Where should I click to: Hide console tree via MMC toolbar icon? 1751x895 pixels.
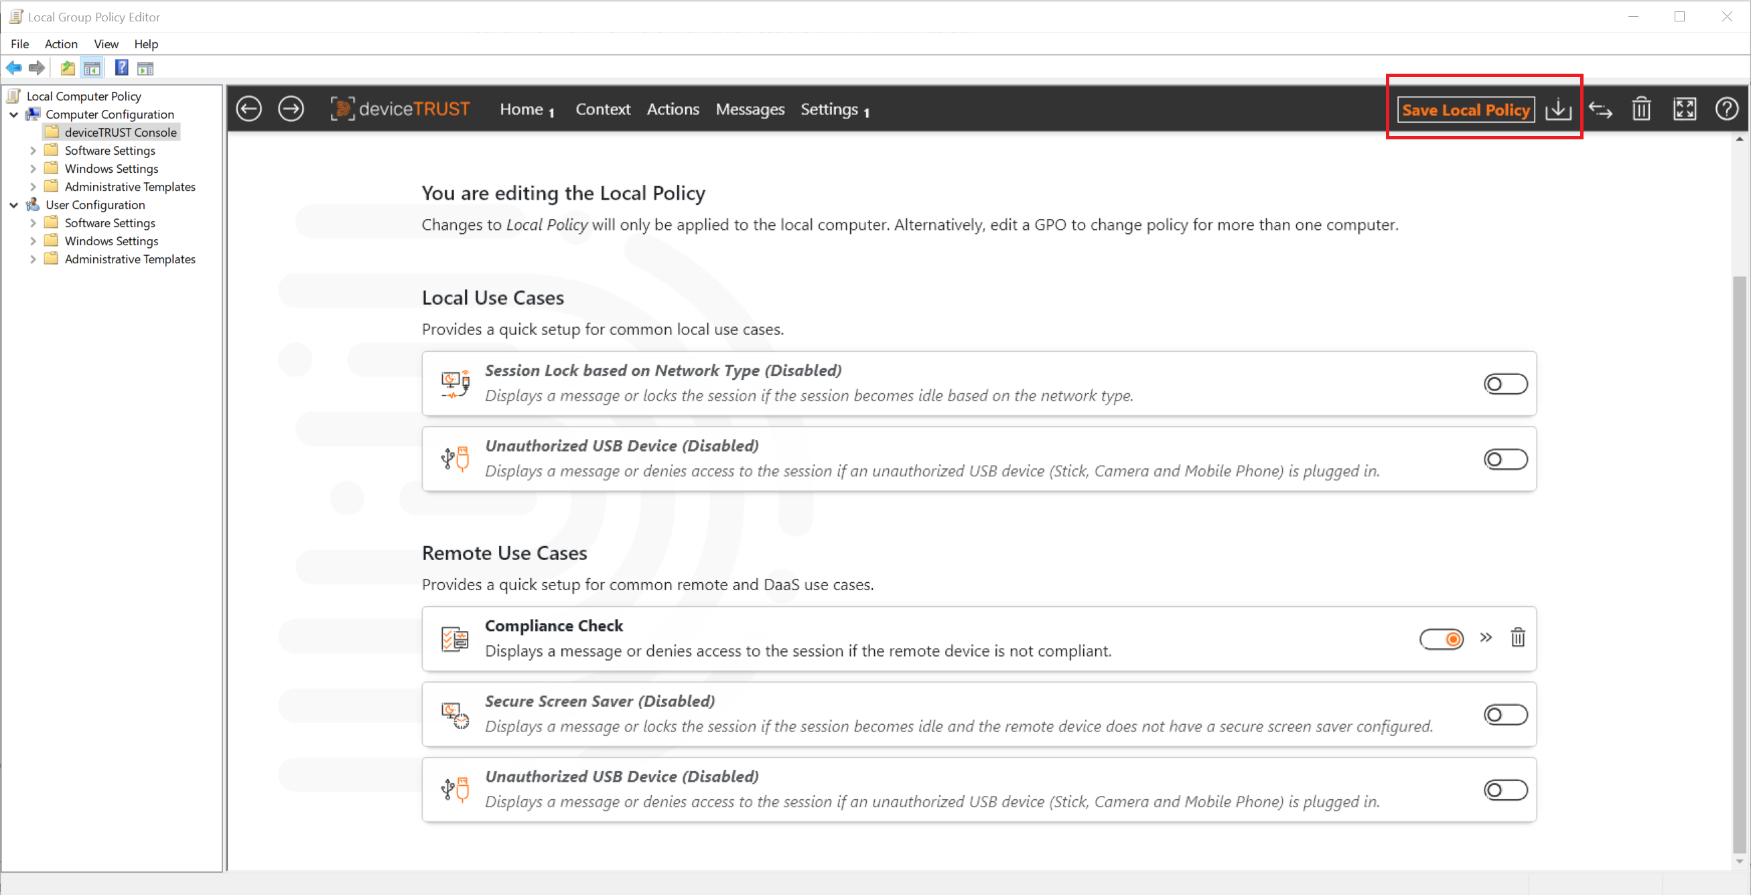pyautogui.click(x=92, y=67)
